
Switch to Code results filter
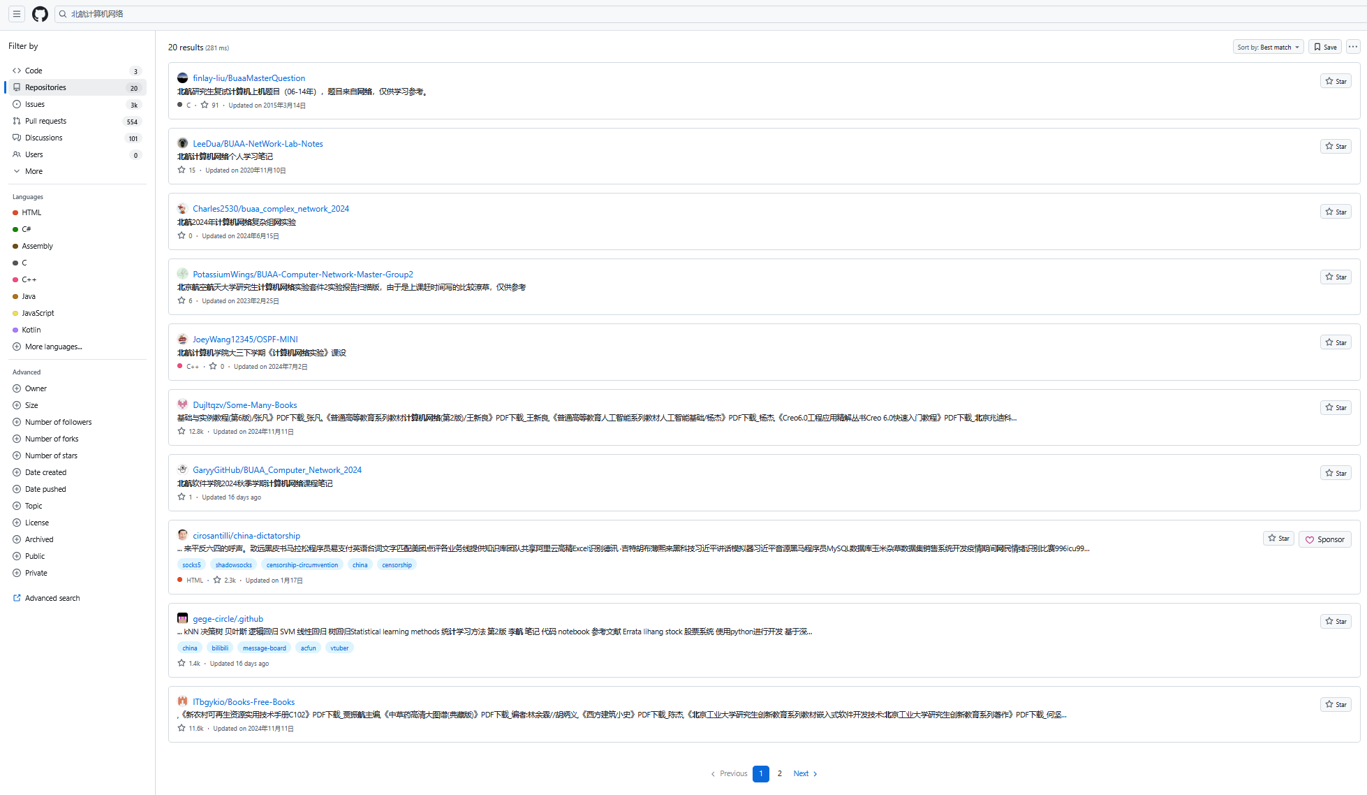[x=34, y=71]
